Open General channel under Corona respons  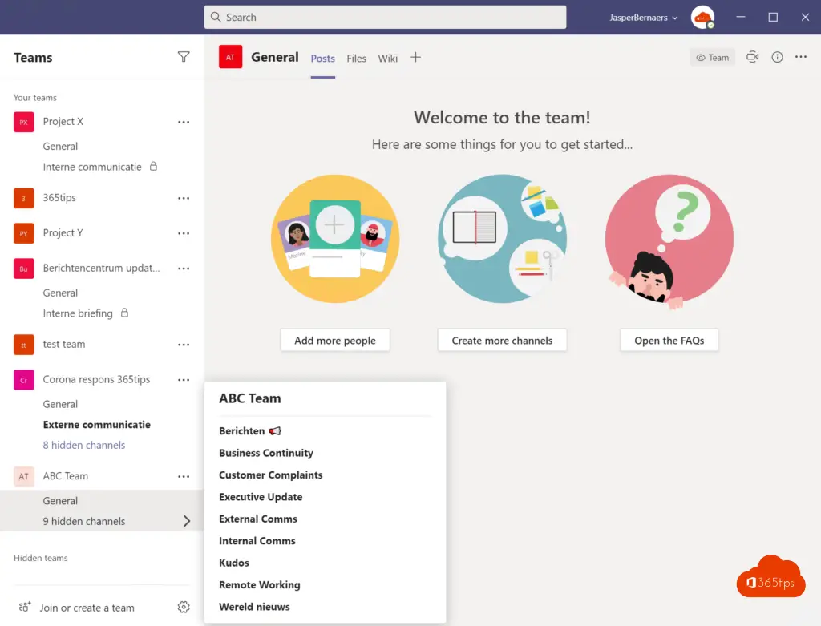60,404
